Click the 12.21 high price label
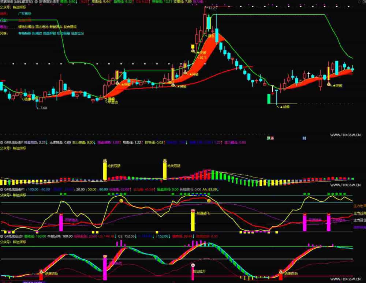 (x=213, y=8)
